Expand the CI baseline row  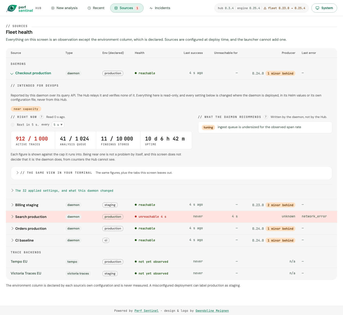[x=12, y=240]
